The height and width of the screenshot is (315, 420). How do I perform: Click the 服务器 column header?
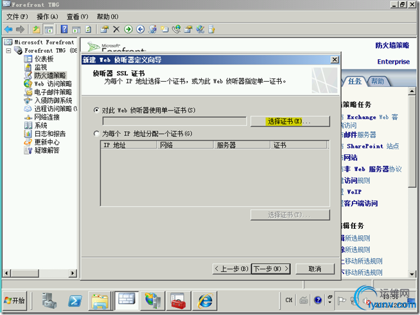click(x=242, y=145)
